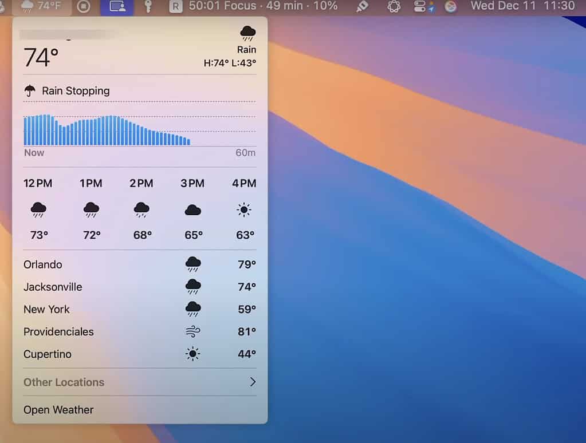
Task: Click the Other Locations label
Action: [x=64, y=382]
